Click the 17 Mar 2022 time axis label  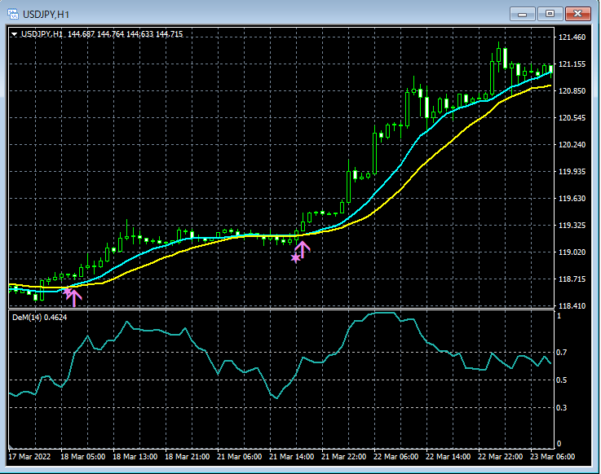click(29, 457)
